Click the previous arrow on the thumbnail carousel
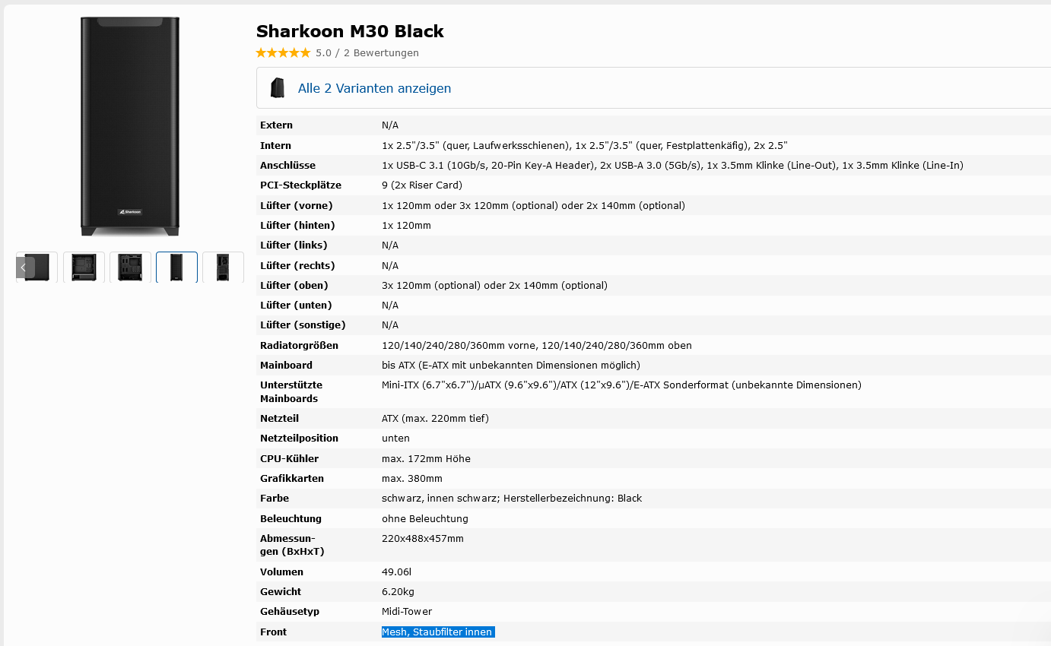Image resolution: width=1051 pixels, height=646 pixels. [24, 268]
